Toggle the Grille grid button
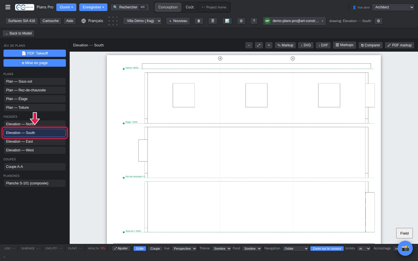Image resolution: width=418 pixels, height=261 pixels. (140, 249)
